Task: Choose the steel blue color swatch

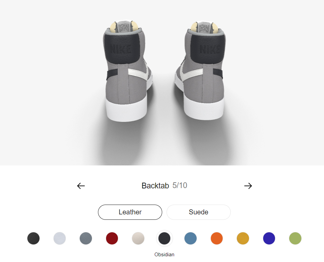Action: pos(191,238)
